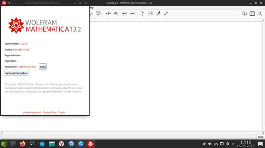Open the Privacy Policy link
Screen dimensions: 265x148
click(49, 112)
